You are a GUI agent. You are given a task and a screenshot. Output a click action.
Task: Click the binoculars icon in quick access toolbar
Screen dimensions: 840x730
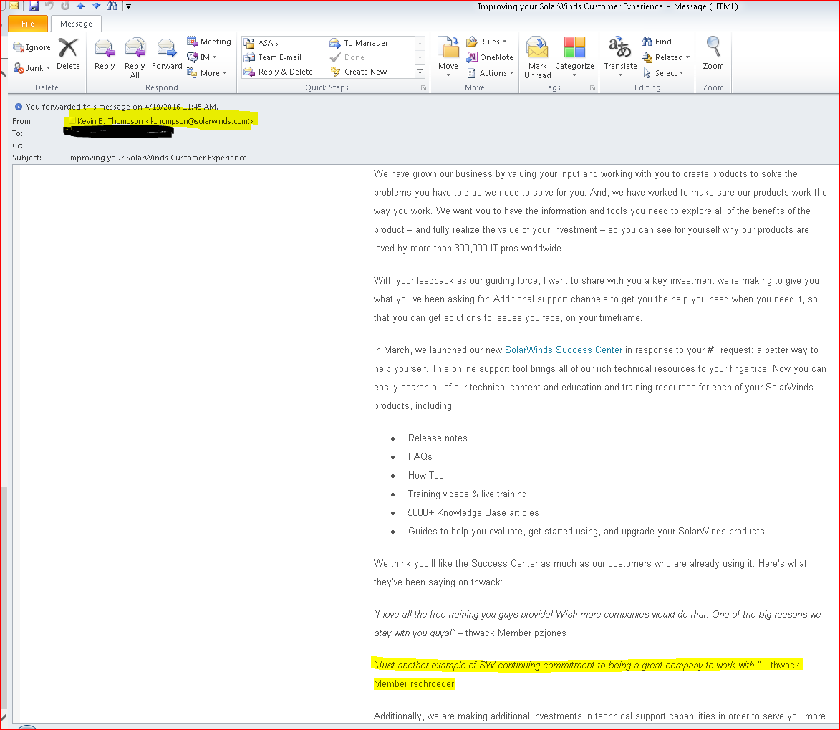[112, 6]
